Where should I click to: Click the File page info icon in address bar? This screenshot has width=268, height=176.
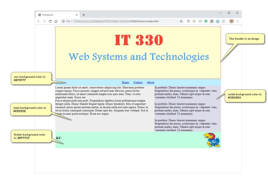coord(64,21)
